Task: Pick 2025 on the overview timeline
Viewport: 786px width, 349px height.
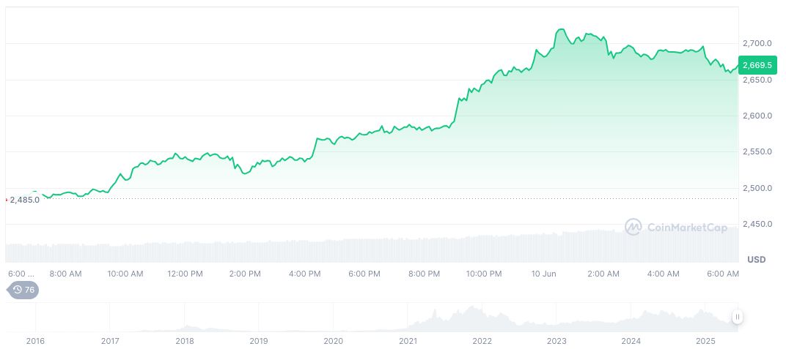Action: [x=705, y=340]
